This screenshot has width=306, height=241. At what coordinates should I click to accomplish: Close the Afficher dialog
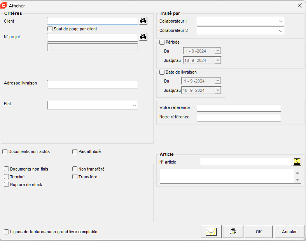pyautogui.click(x=300, y=5)
